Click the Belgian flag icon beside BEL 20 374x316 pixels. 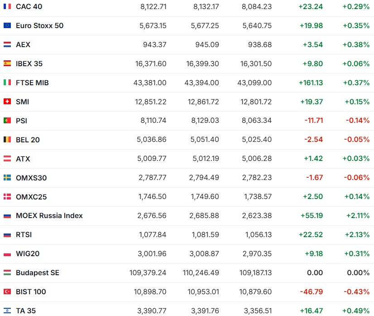tap(7, 140)
